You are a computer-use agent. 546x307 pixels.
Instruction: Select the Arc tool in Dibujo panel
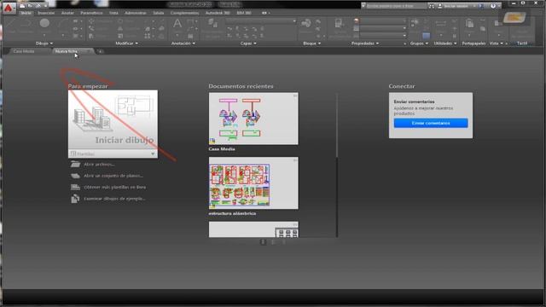pos(63,24)
